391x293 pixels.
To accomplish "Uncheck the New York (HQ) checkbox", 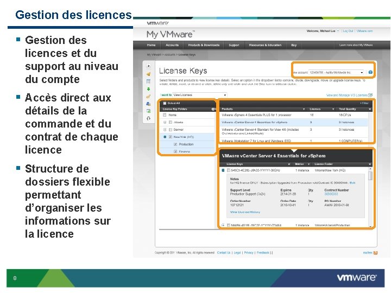I will coord(171,137).
